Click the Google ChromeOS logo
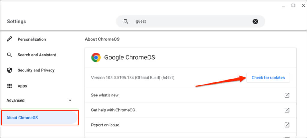The image size is (307, 138). pos(96,57)
